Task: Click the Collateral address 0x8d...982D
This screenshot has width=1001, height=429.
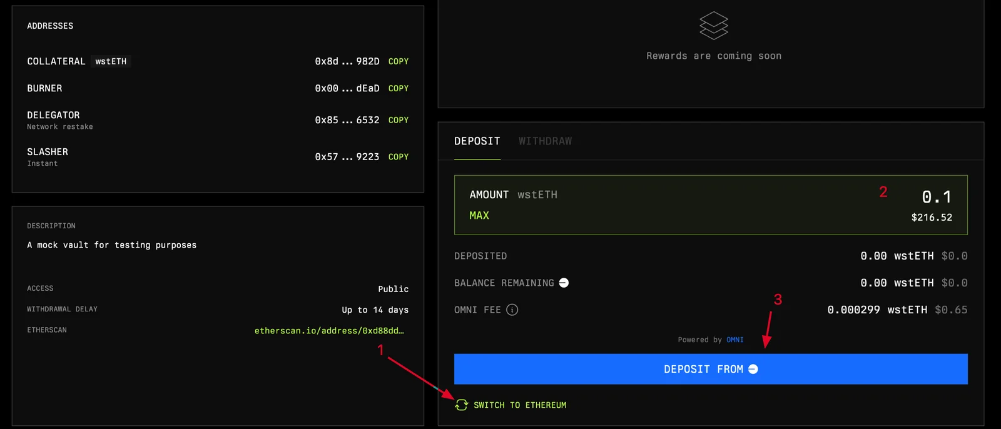Action: 347,61
